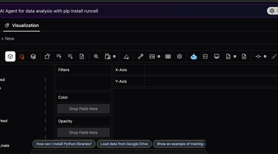Select field ending in '_male'

click(x=5, y=146)
